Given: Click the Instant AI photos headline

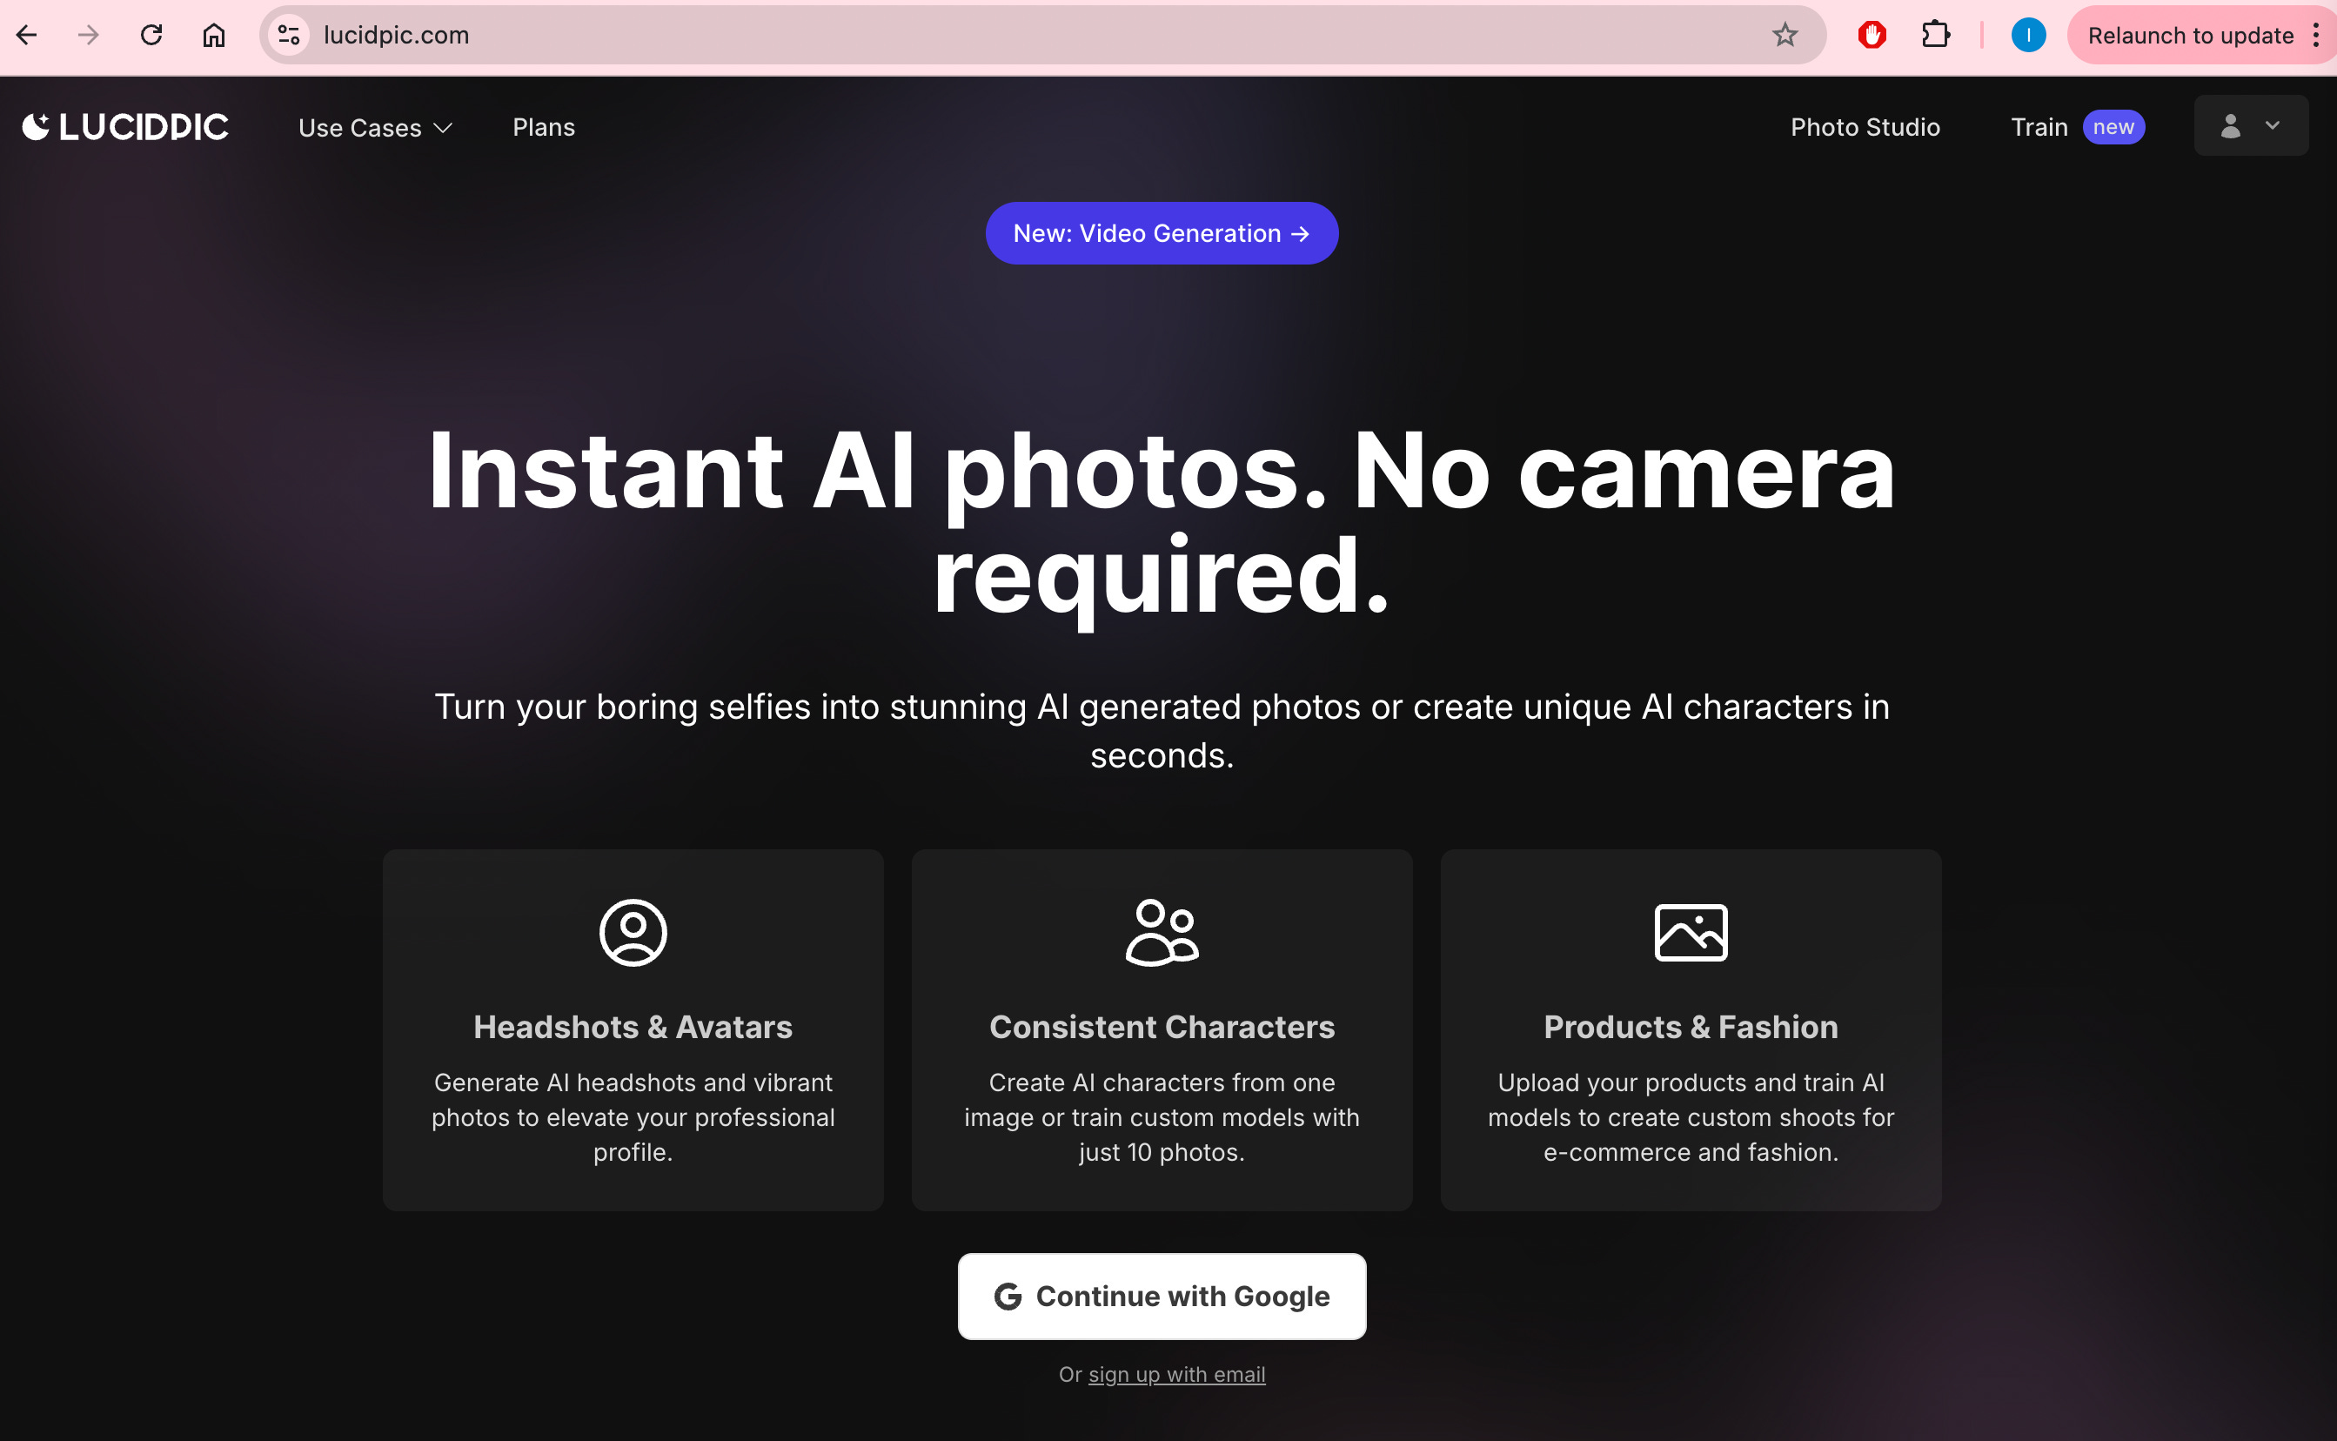Looking at the screenshot, I should 1162,522.
